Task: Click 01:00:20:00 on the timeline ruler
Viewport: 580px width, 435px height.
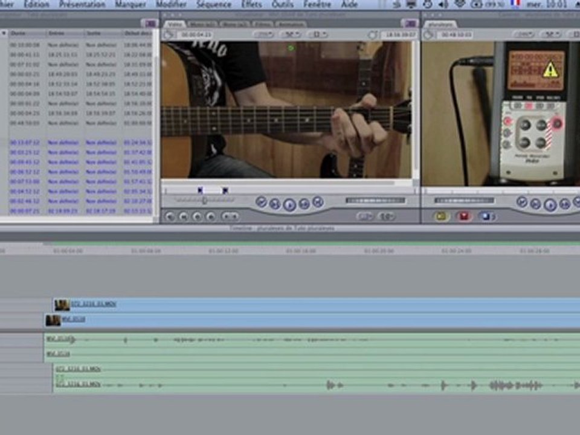Action: click(379, 251)
